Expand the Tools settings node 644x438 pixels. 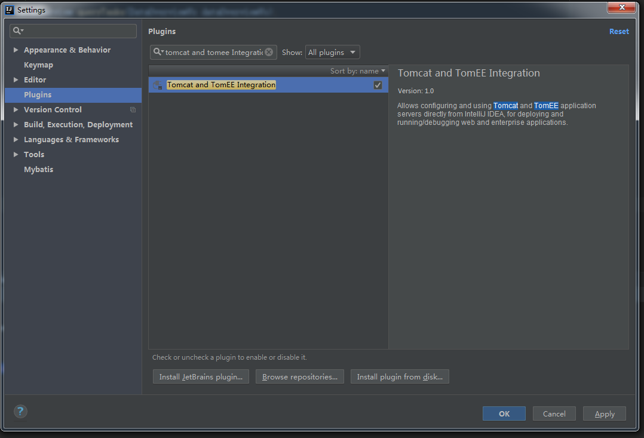pyautogui.click(x=16, y=155)
